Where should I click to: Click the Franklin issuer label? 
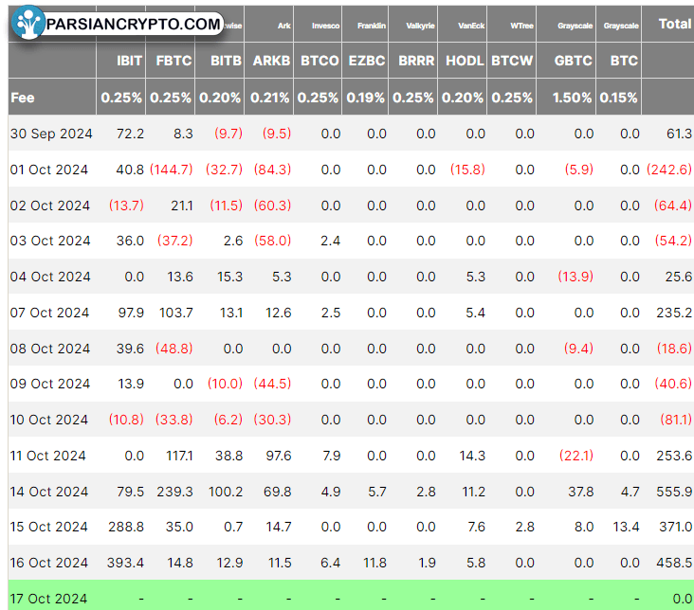click(x=372, y=27)
